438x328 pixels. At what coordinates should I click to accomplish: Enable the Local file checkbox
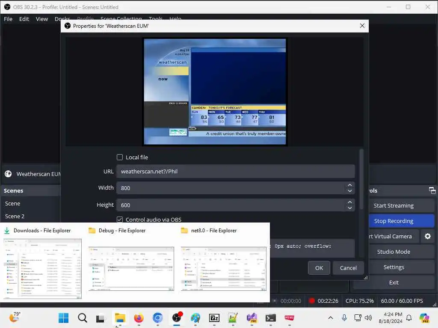pyautogui.click(x=120, y=157)
